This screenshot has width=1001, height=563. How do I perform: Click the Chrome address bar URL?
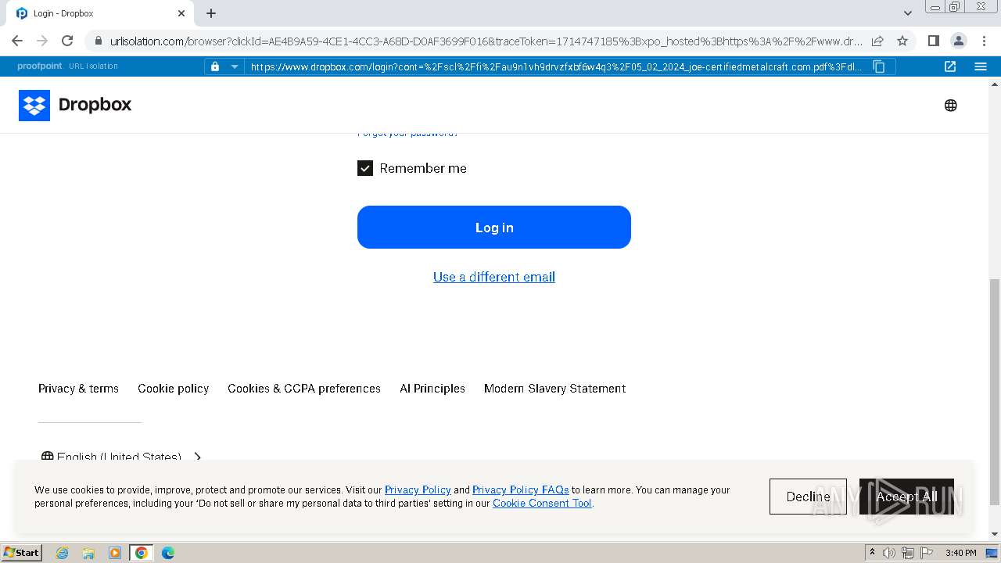pos(485,41)
